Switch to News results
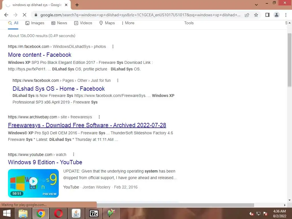 (x=59, y=23)
